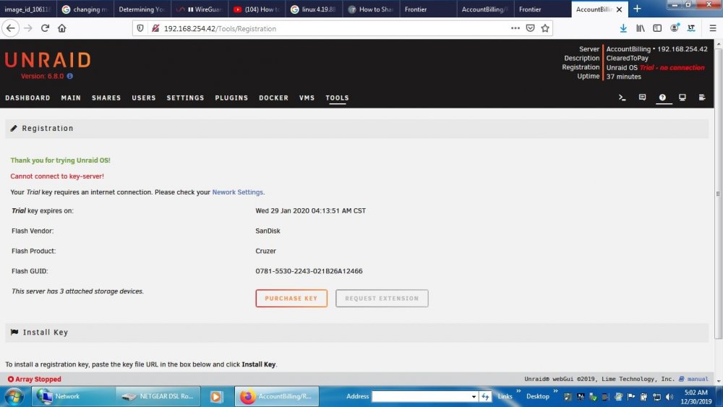This screenshot has height=407, width=723.
Task: Save page to Pocket
Action: tap(530, 28)
